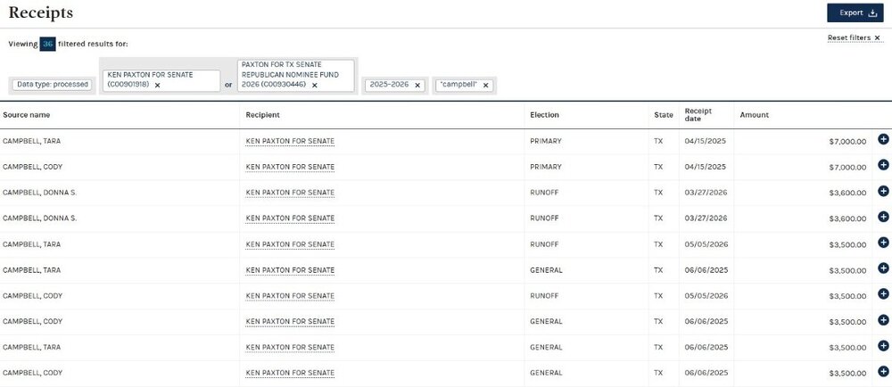Viewport: 892px width, 387px height.
Task: Open plus icon on Tara Campbell's runoff row
Action: coord(883,242)
